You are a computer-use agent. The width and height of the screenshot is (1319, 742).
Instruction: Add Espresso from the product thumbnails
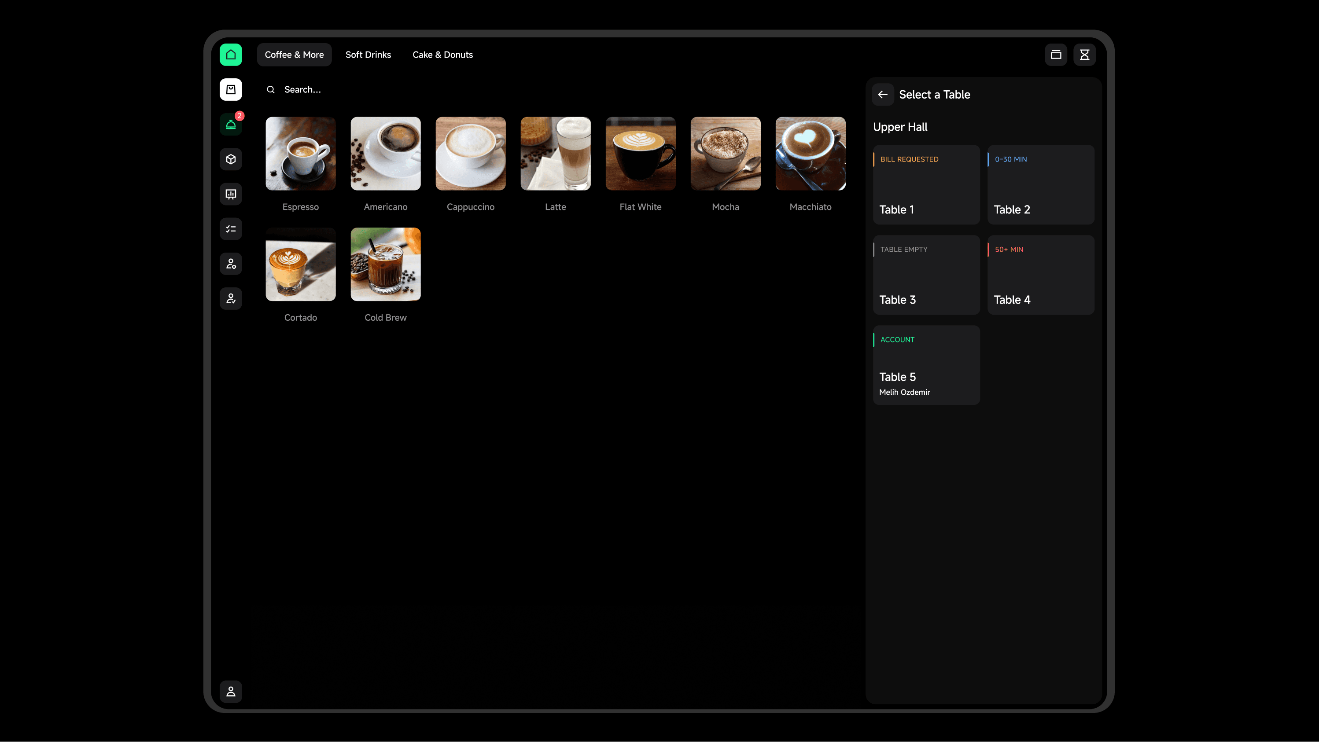pos(301,154)
